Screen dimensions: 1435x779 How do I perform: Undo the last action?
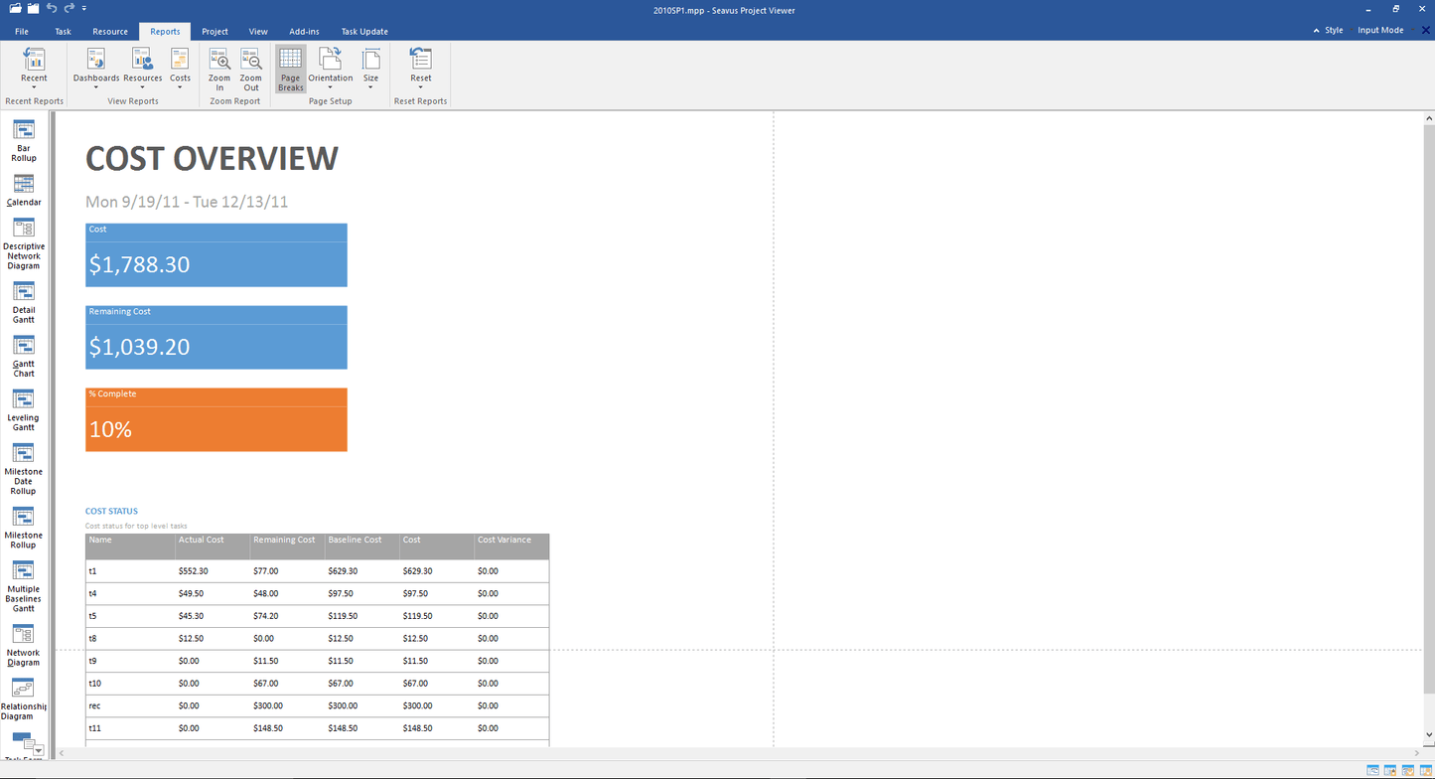point(54,8)
